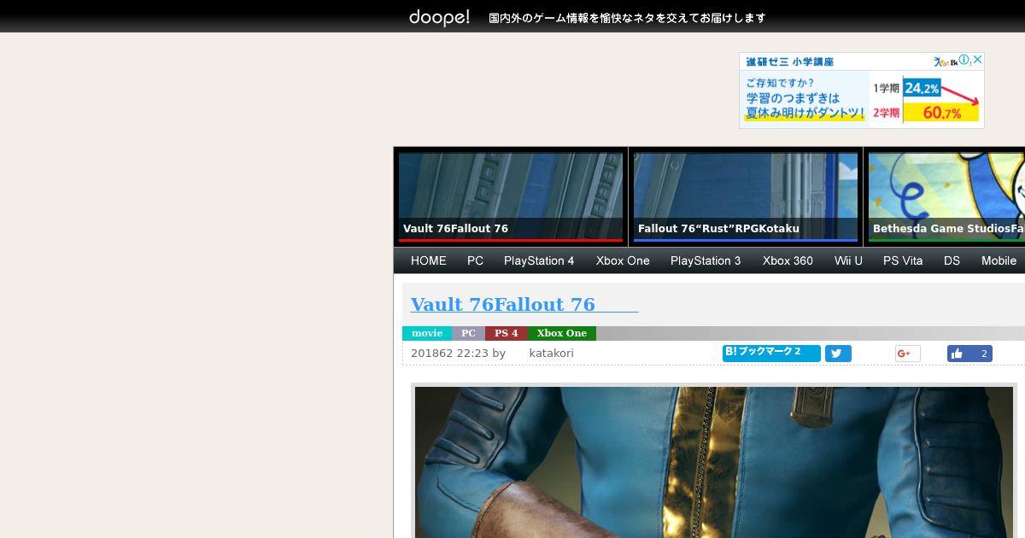Open author katakori's profile
This screenshot has height=538, width=1025.
coord(551,354)
